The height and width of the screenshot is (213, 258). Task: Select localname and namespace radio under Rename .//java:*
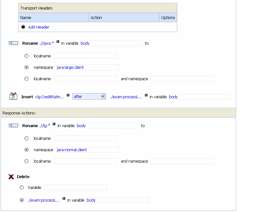[26, 79]
